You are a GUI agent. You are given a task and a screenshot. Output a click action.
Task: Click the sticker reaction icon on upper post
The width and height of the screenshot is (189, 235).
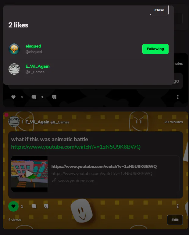pos(54,97)
